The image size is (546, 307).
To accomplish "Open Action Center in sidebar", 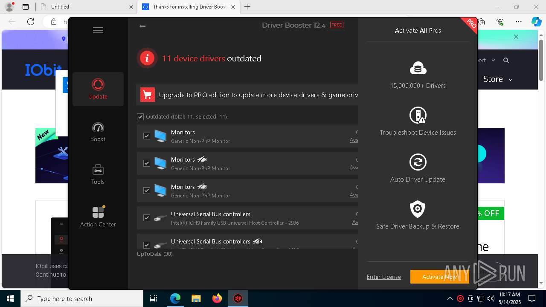I will [x=98, y=217].
